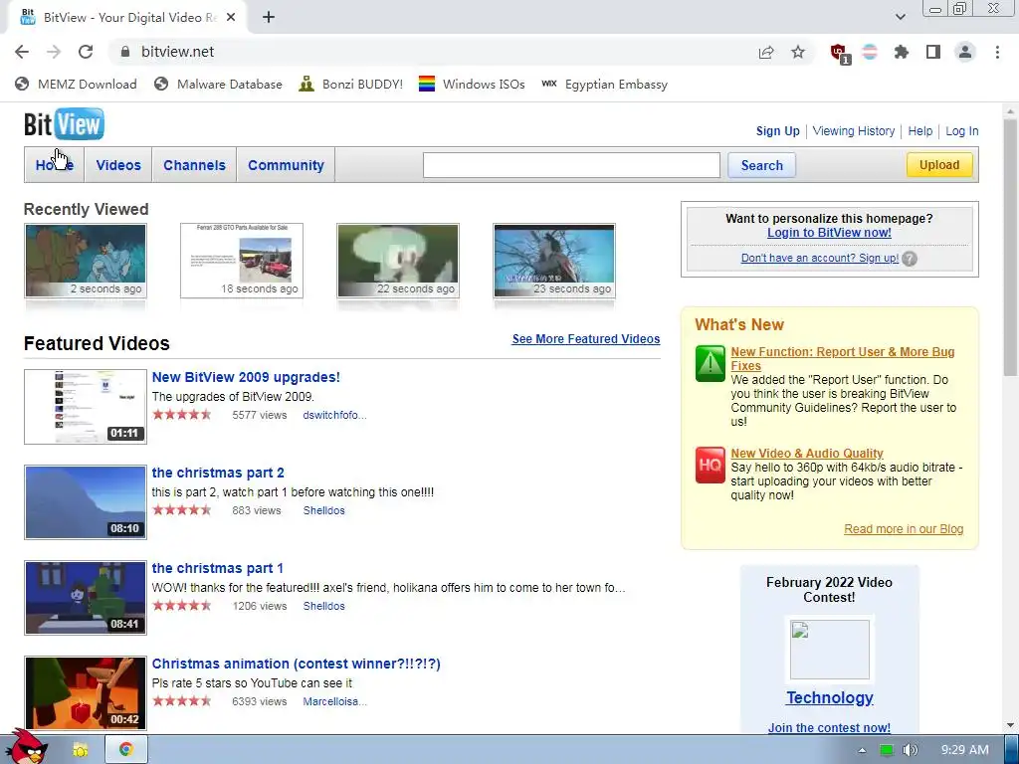Close the BitView tab
This screenshot has height=764, width=1019.
coord(231,18)
